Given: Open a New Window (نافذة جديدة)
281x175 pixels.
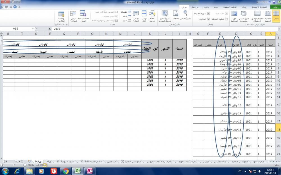Looking at the screenshot, I should (x=152, y=15).
